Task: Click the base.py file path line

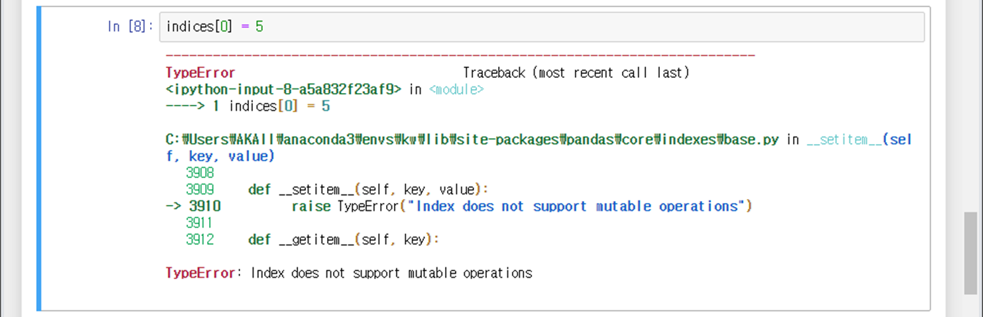Action: (x=472, y=140)
